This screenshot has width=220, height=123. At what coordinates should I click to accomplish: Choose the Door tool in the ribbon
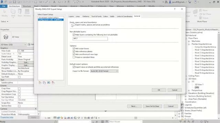tap(20, 13)
